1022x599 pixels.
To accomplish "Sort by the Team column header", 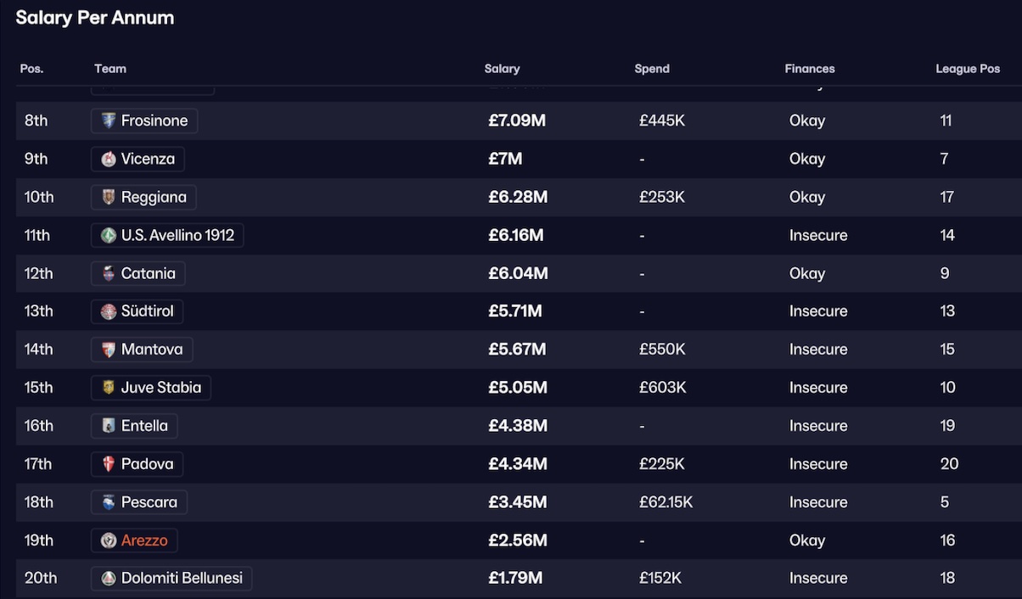I will tap(110, 69).
